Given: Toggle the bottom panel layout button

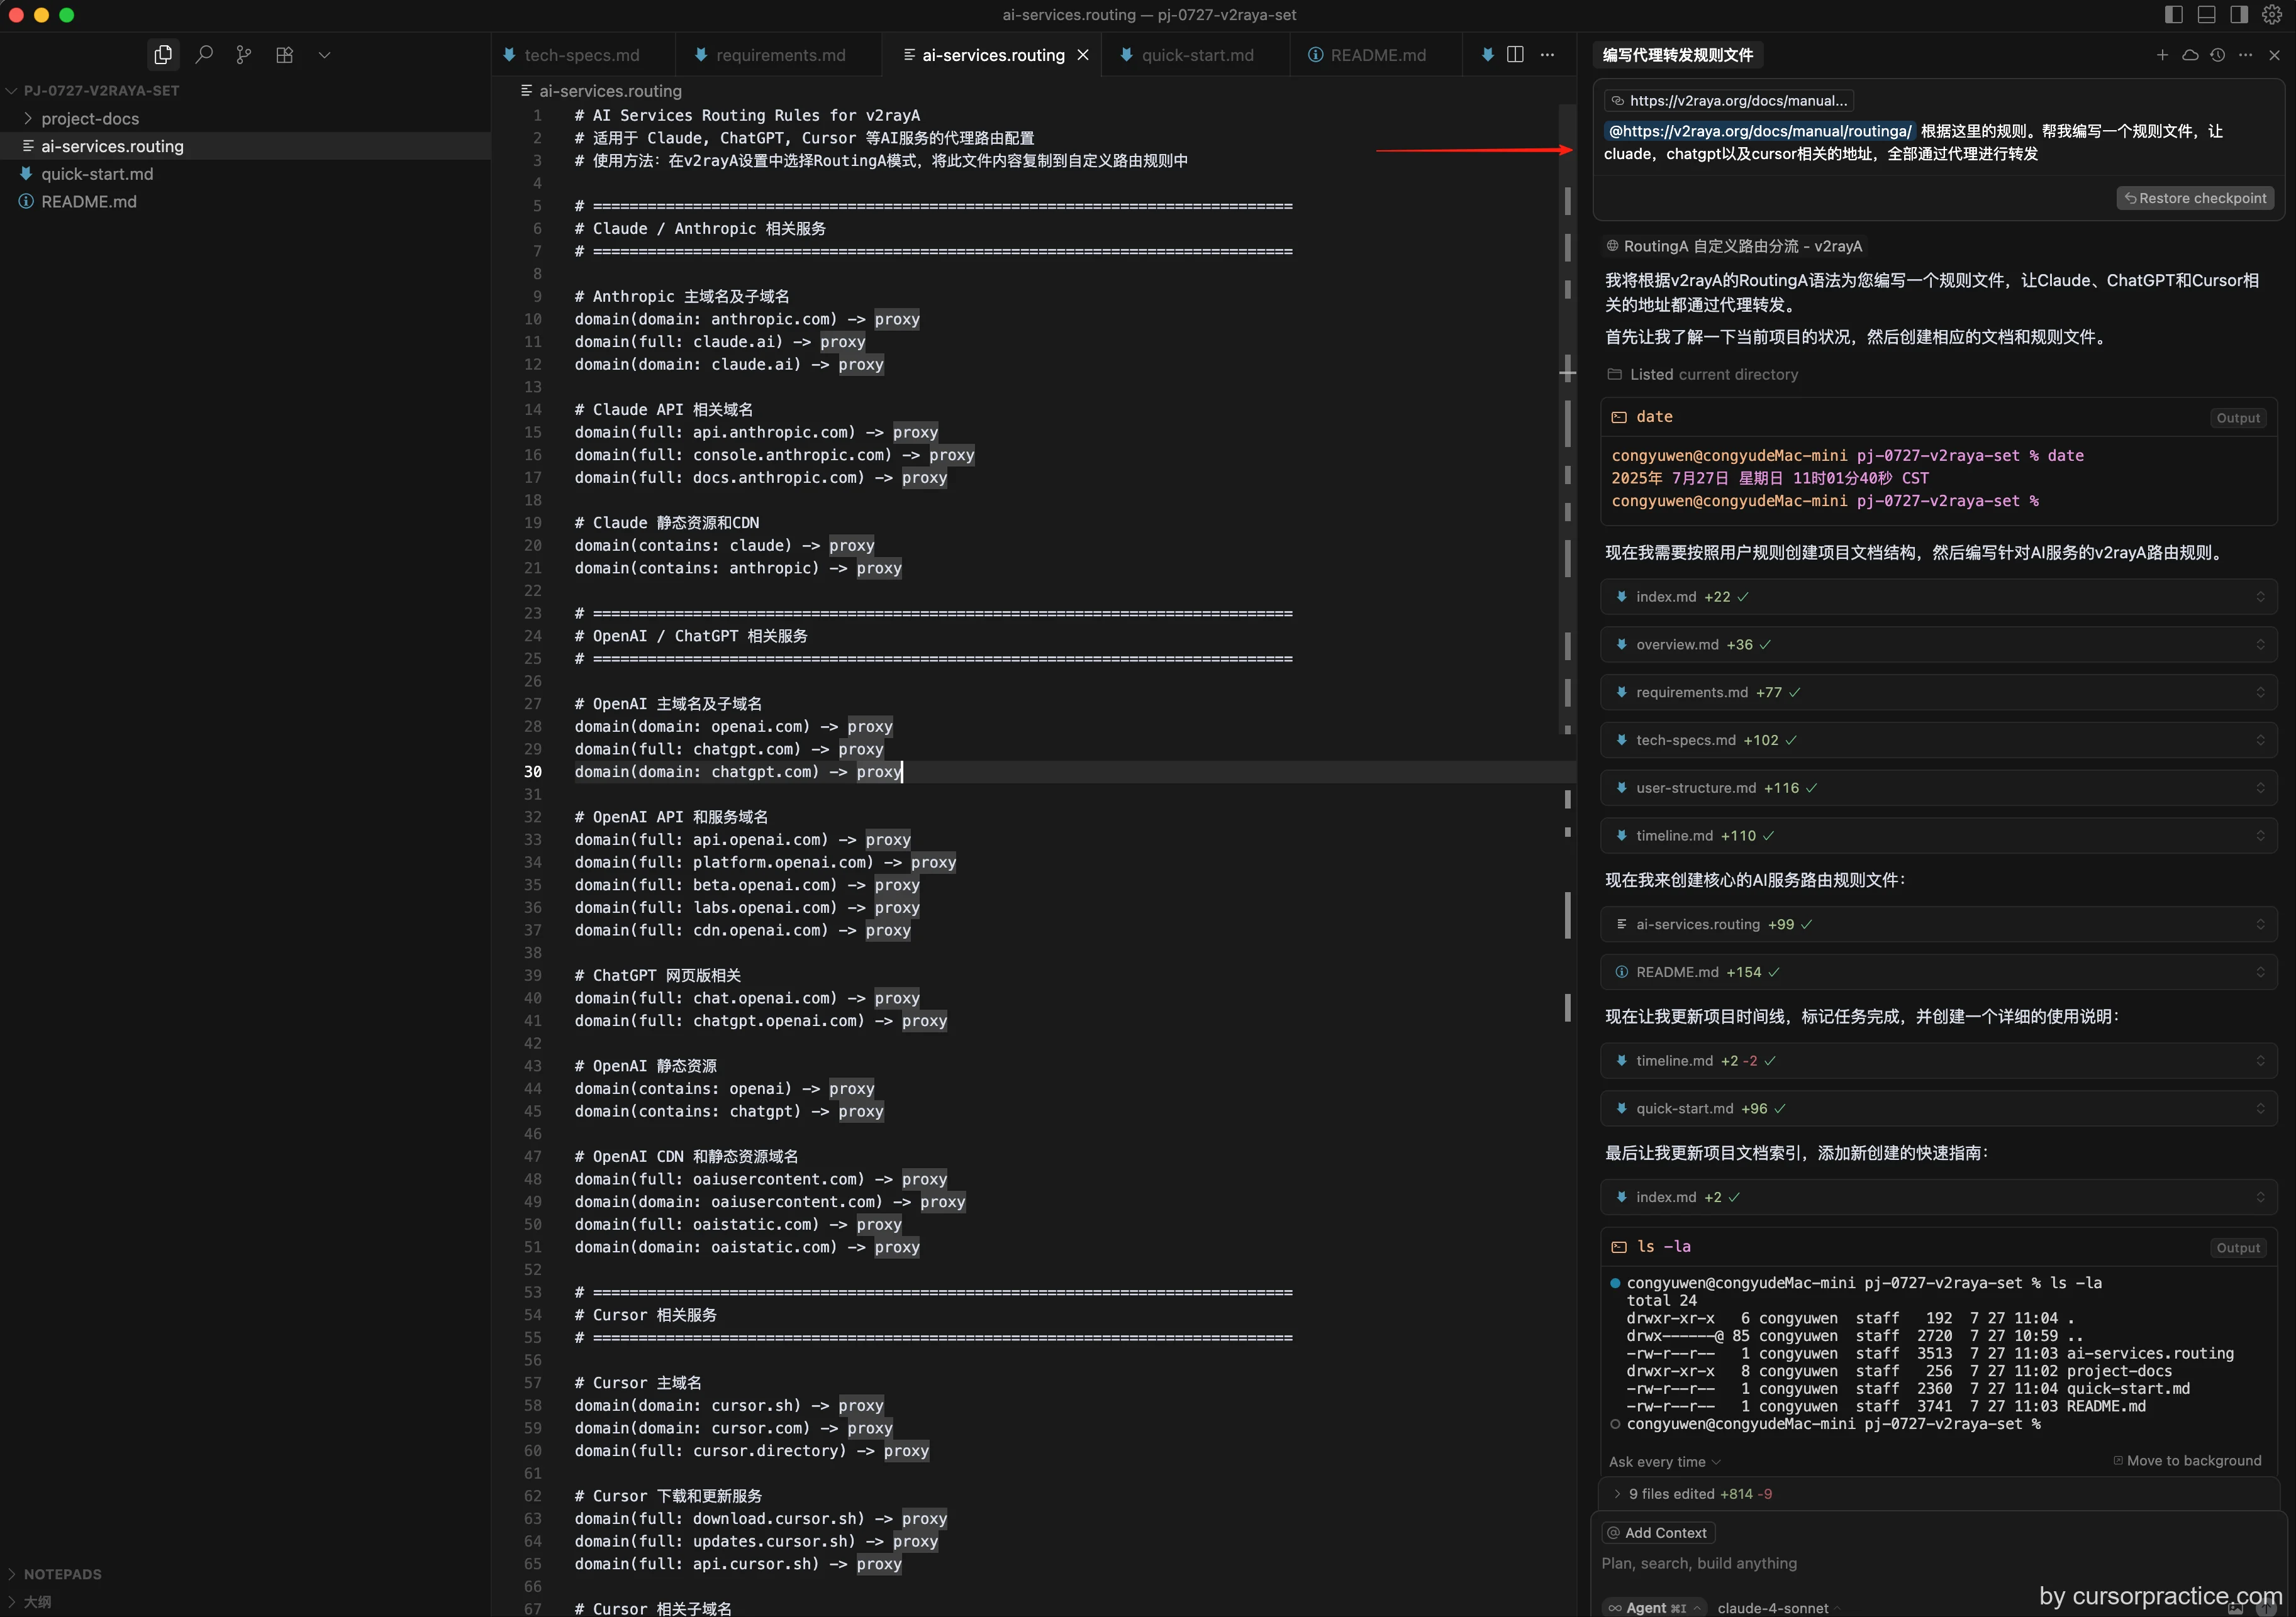Looking at the screenshot, I should point(2207,14).
